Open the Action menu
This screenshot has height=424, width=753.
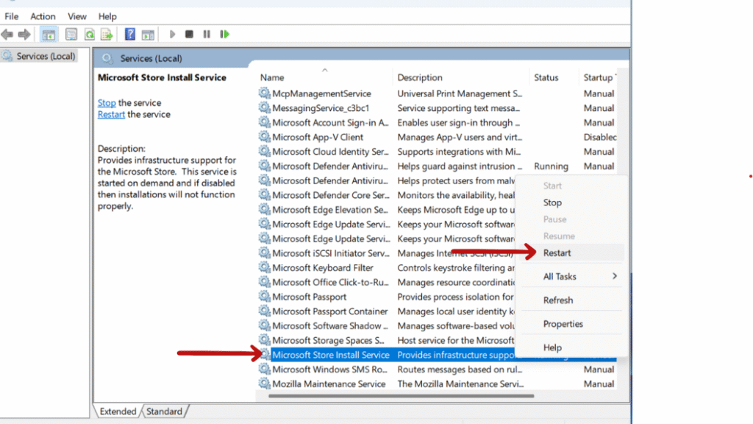click(x=43, y=16)
